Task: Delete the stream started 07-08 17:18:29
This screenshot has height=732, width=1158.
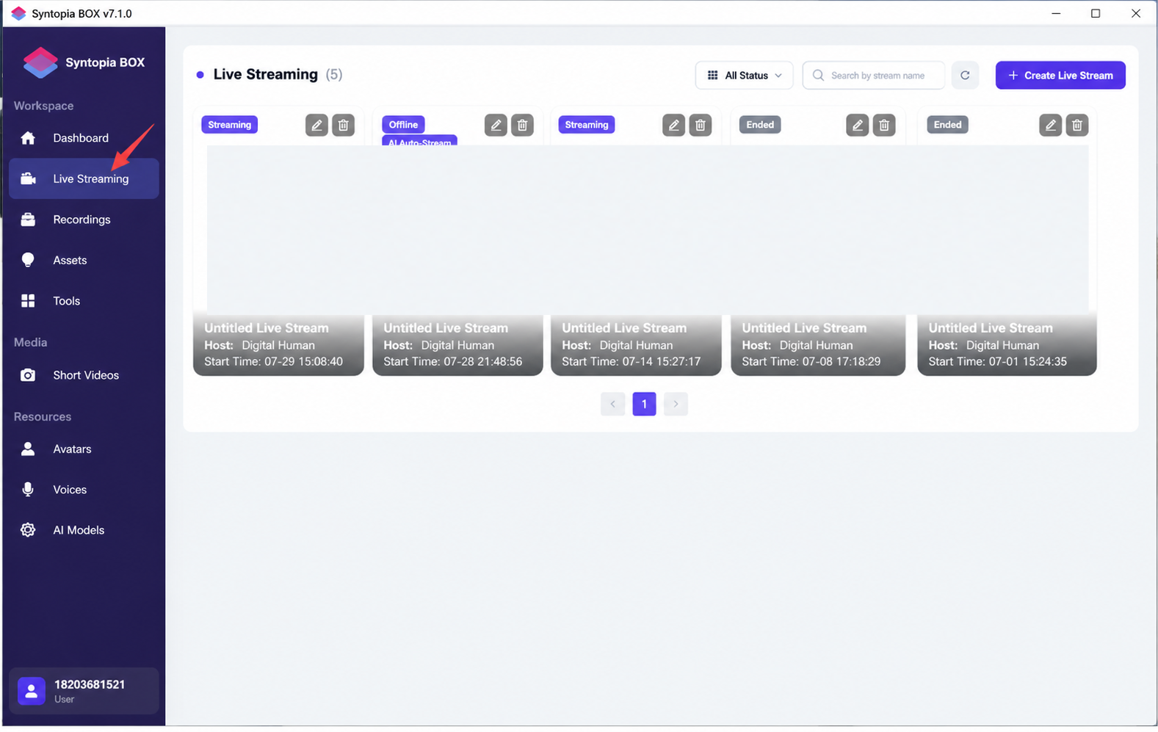Action: (x=884, y=125)
